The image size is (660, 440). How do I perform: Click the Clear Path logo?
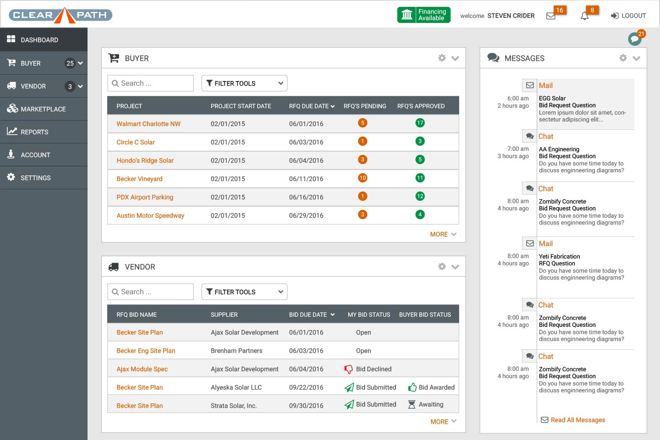(60, 15)
